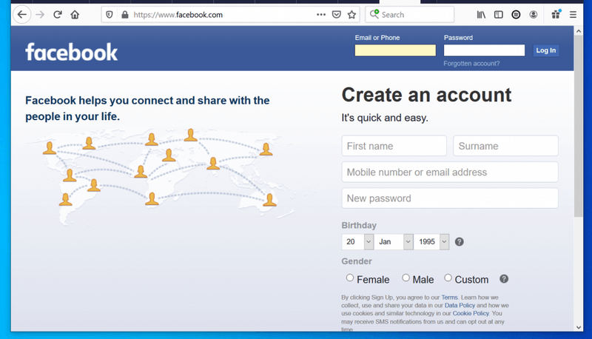
Task: Click the Birthday help question mark
Action: tap(459, 242)
